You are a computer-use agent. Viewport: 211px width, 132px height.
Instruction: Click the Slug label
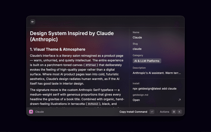point(135,44)
